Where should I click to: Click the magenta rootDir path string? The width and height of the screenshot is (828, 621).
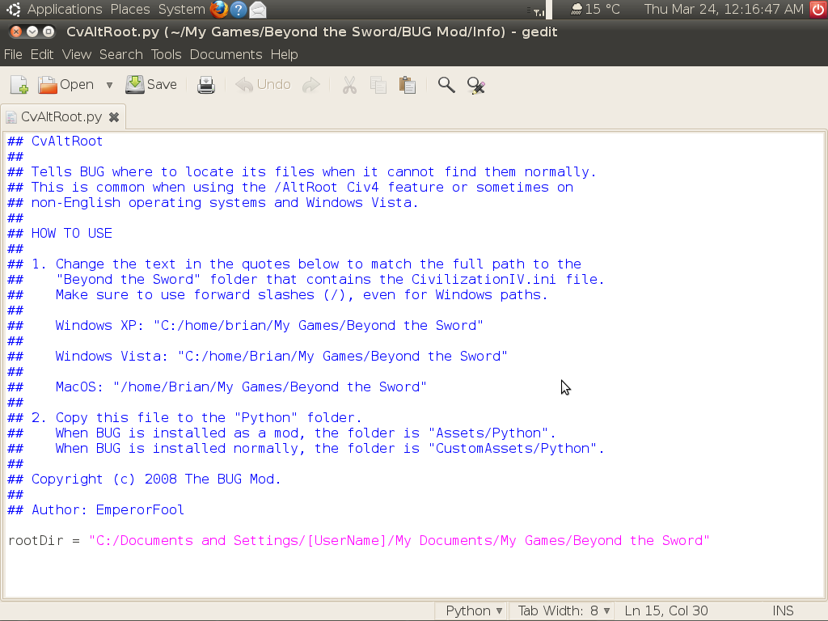399,541
